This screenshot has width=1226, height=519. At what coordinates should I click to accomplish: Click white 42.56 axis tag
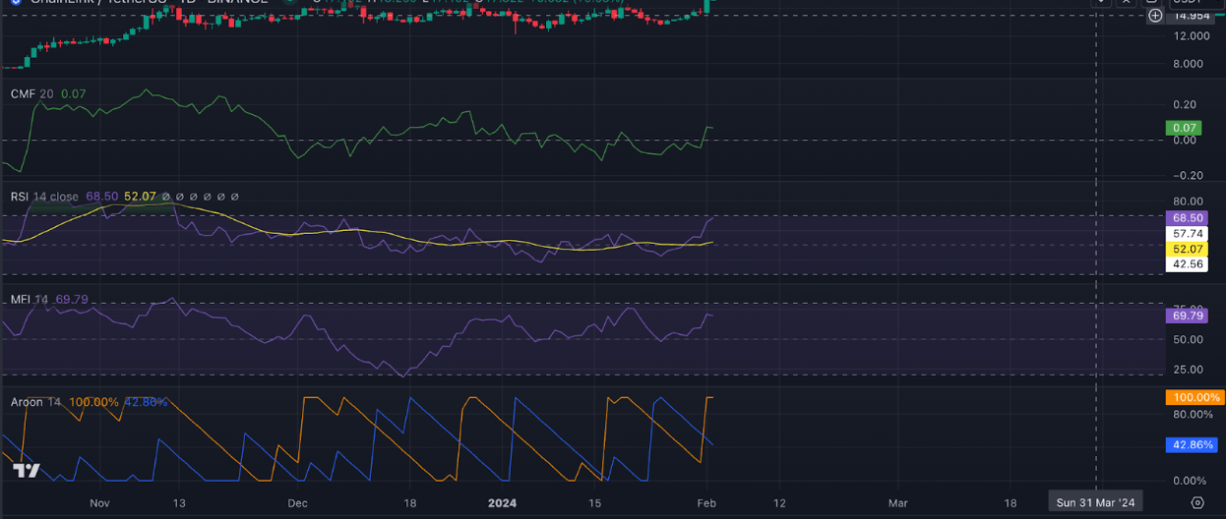click(x=1189, y=263)
